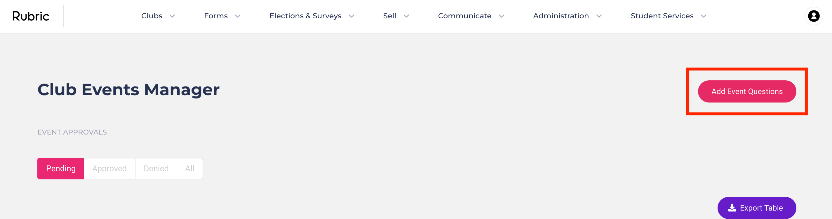The width and height of the screenshot is (832, 219).
Task: Expand the Student Services chevron
Action: point(704,16)
